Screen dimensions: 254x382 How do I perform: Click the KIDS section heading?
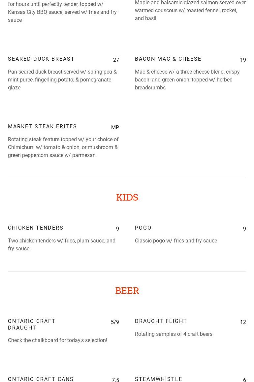[127, 197]
